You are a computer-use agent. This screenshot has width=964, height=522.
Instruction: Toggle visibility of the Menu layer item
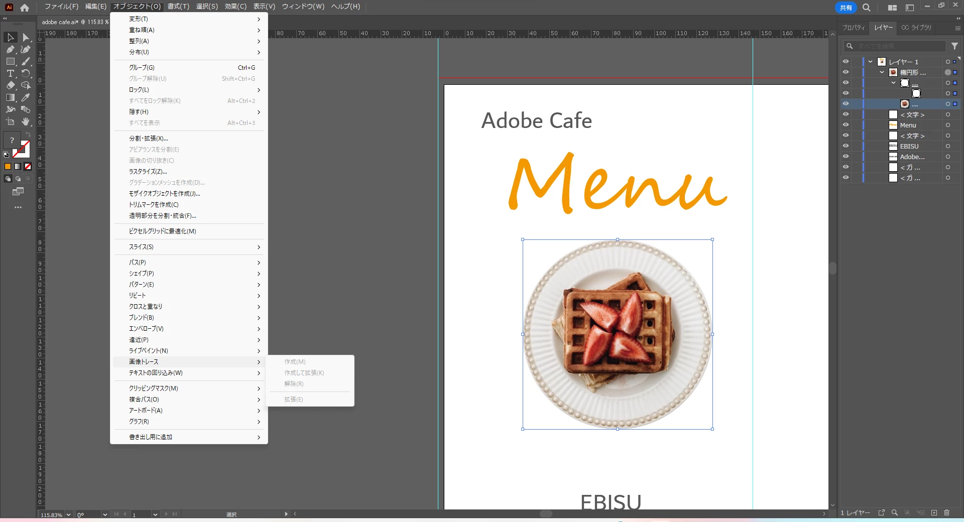coord(846,125)
